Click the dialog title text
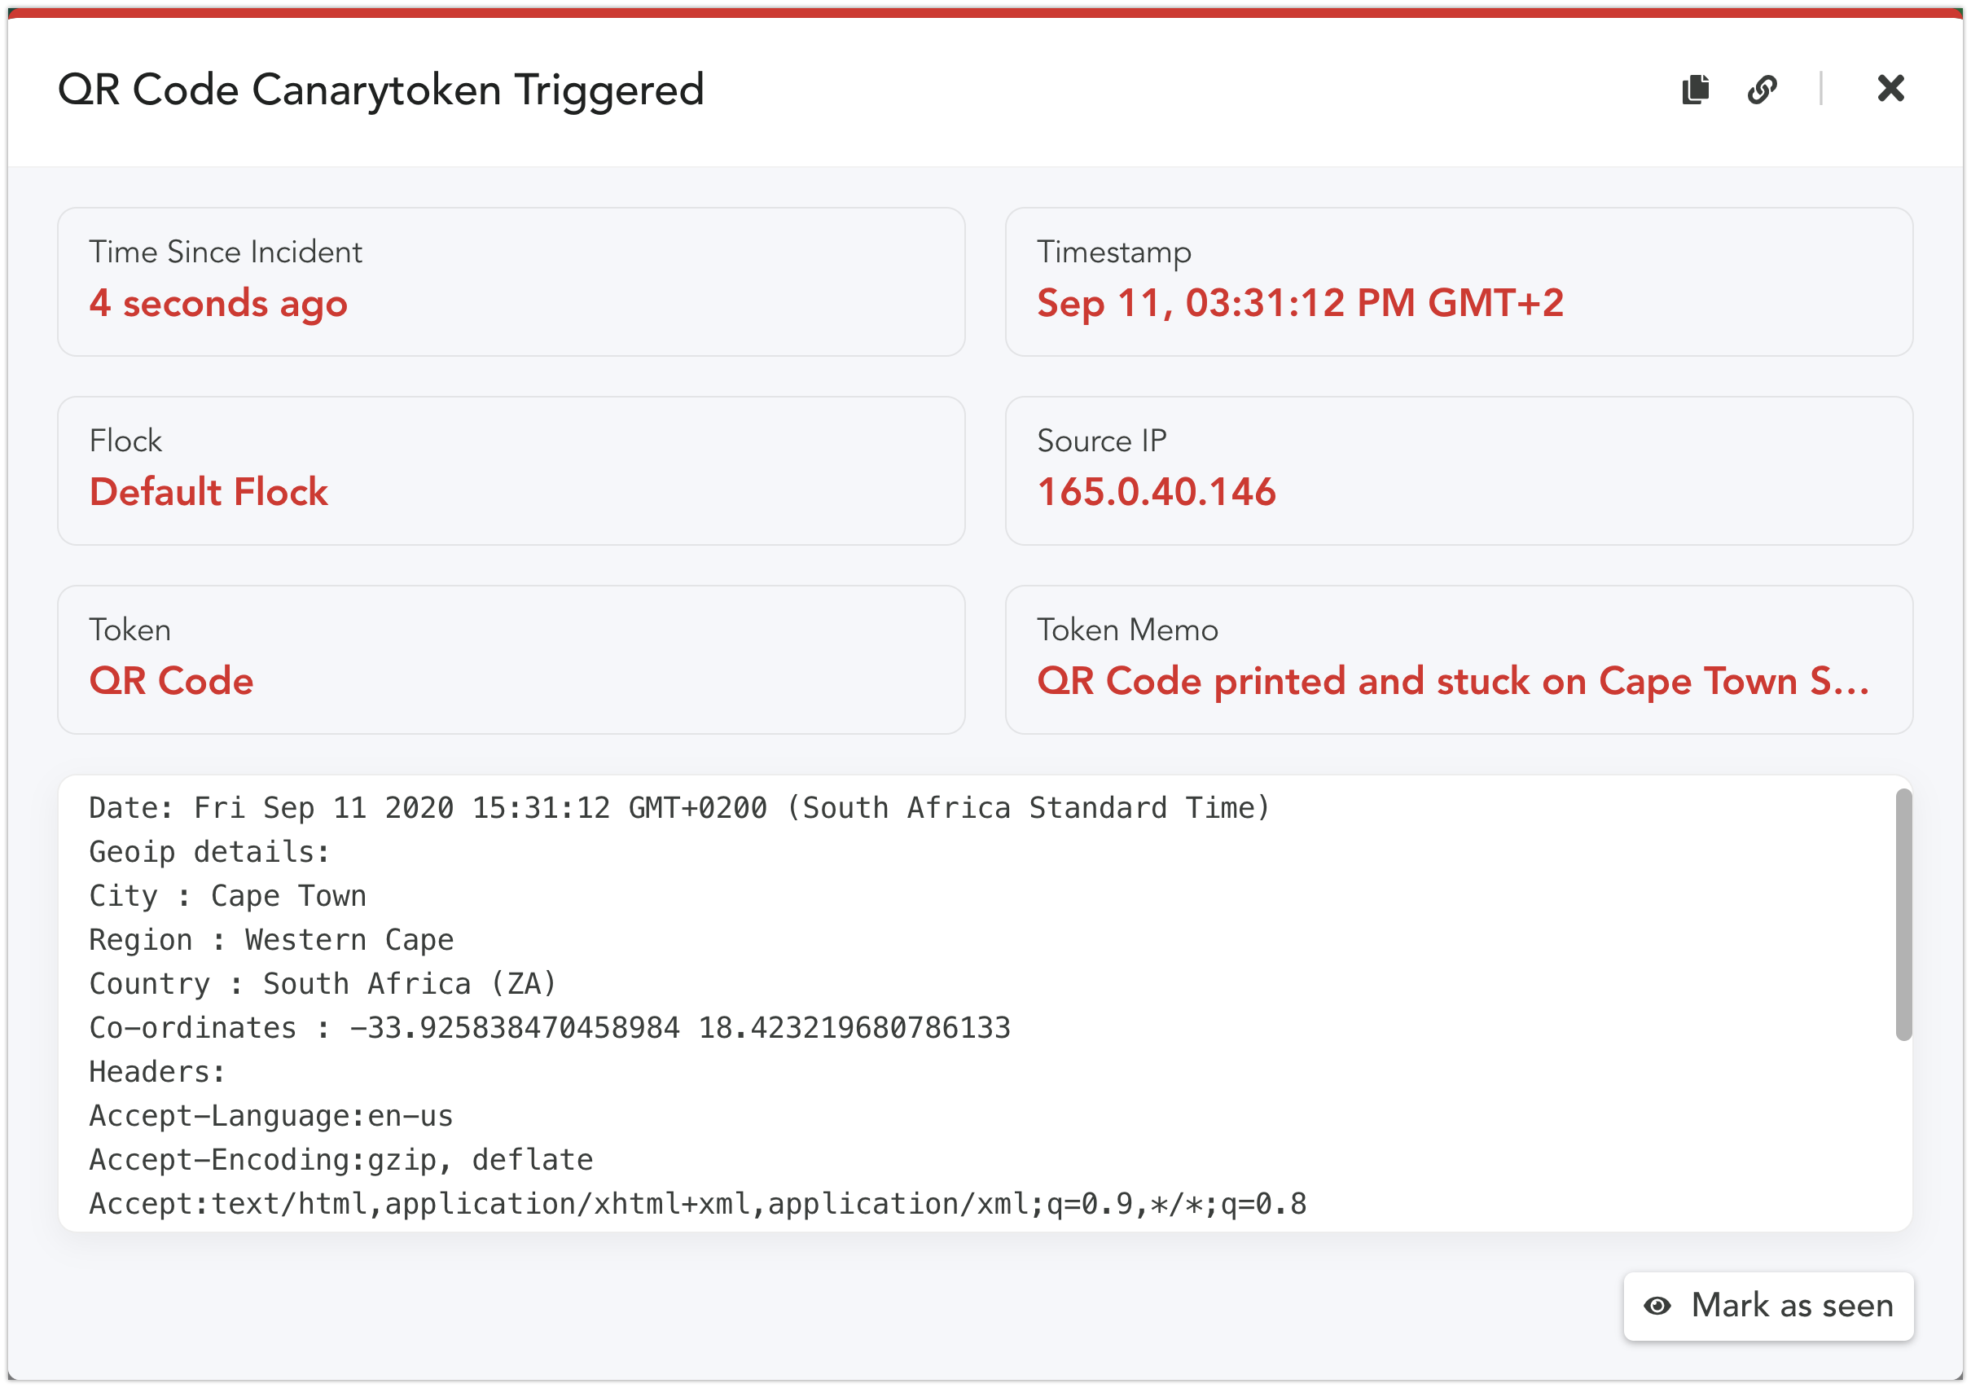Image resolution: width=1971 pixels, height=1388 pixels. click(380, 90)
